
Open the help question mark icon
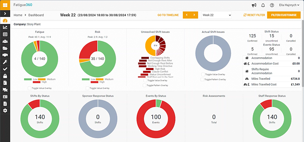(272, 5)
